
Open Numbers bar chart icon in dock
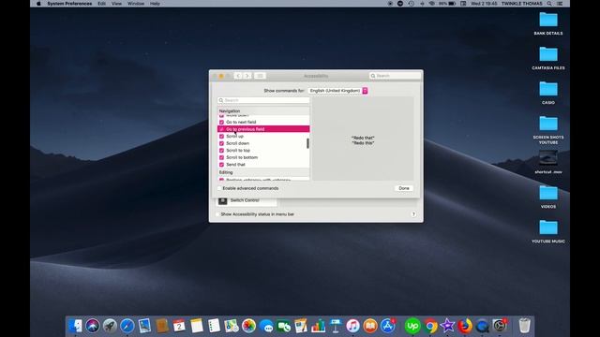(318, 326)
